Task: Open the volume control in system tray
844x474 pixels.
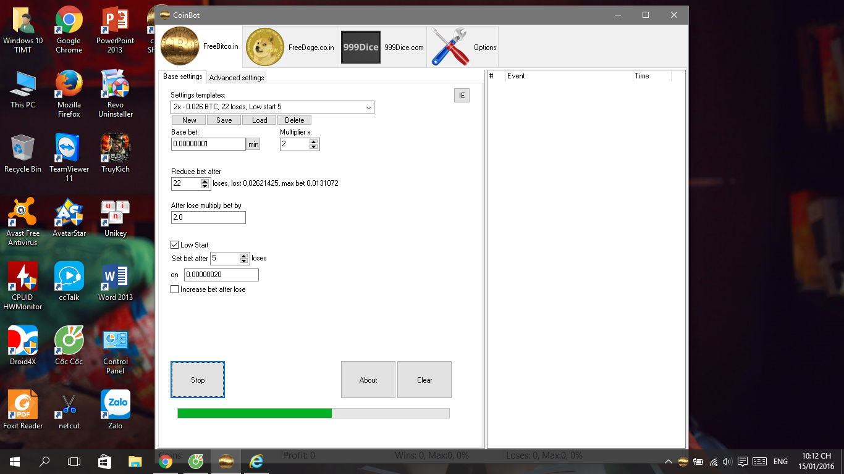Action: pos(728,462)
